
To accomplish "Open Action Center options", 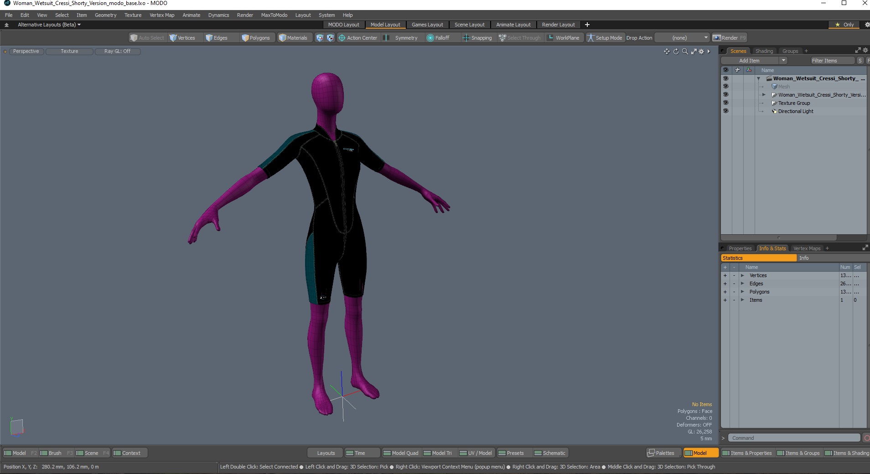I will tap(358, 38).
